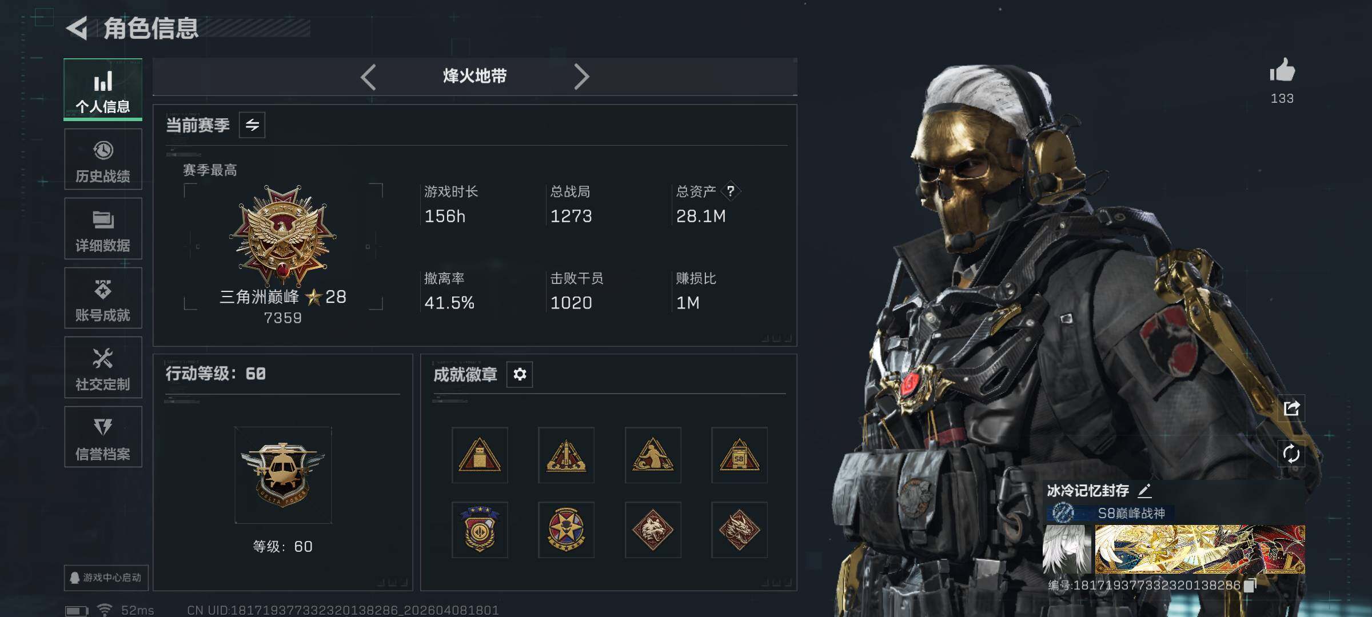Open the 信誉档案 sidebar tab
The width and height of the screenshot is (1372, 617).
103,437
